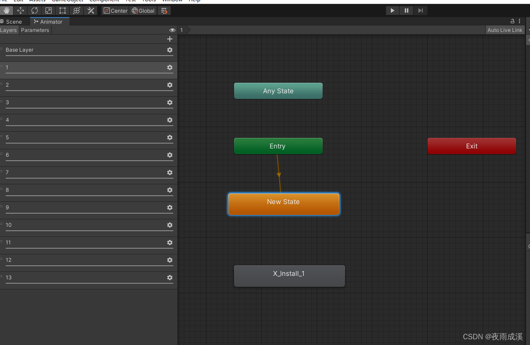
Task: Open settings gear on Base Layer
Action: [169, 50]
